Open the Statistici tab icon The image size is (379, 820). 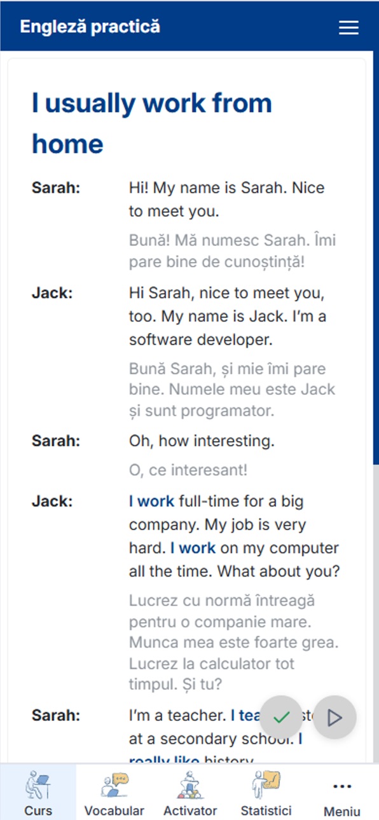point(266,784)
